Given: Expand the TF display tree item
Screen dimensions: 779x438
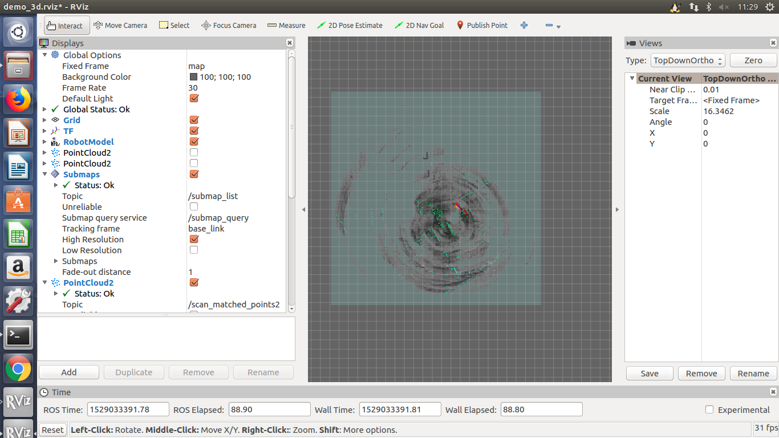Looking at the screenshot, I should (x=45, y=131).
